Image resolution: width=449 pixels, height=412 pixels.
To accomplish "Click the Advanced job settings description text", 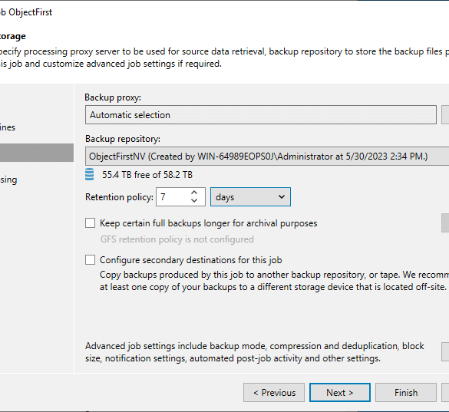I will coord(254,352).
